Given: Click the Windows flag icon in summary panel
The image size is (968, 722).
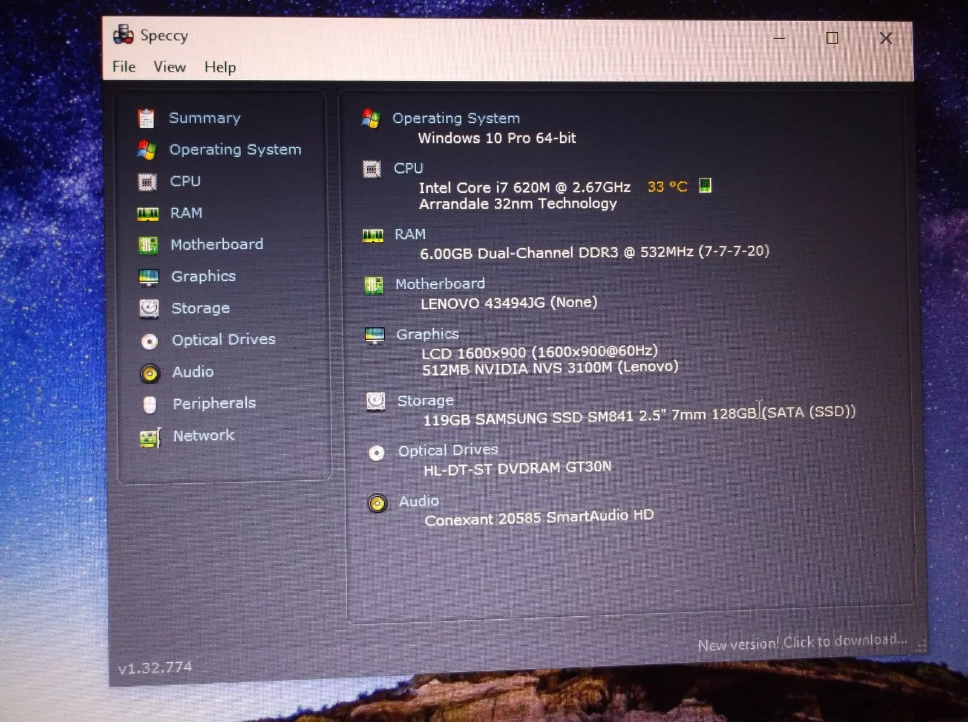Looking at the screenshot, I should (x=370, y=119).
